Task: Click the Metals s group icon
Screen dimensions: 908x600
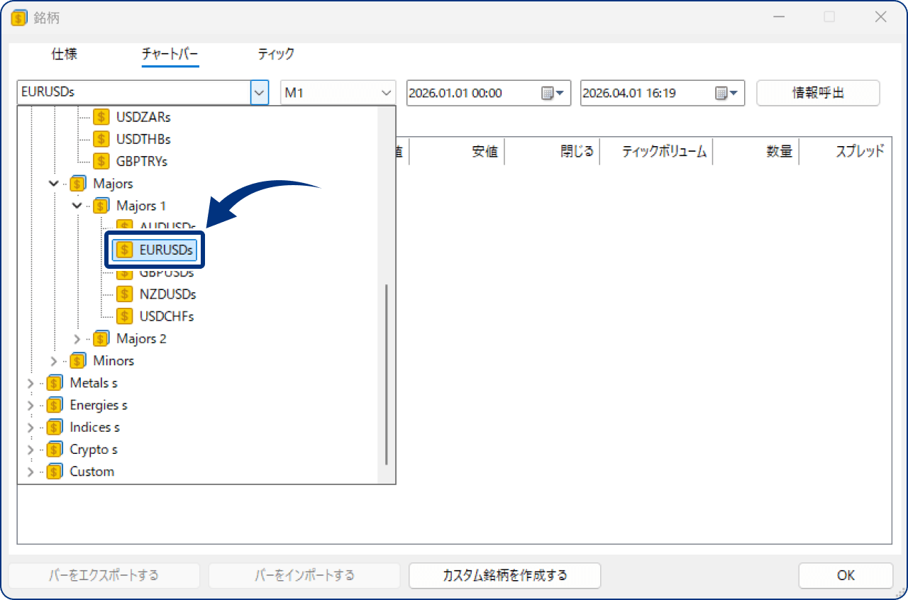Action: pos(55,382)
